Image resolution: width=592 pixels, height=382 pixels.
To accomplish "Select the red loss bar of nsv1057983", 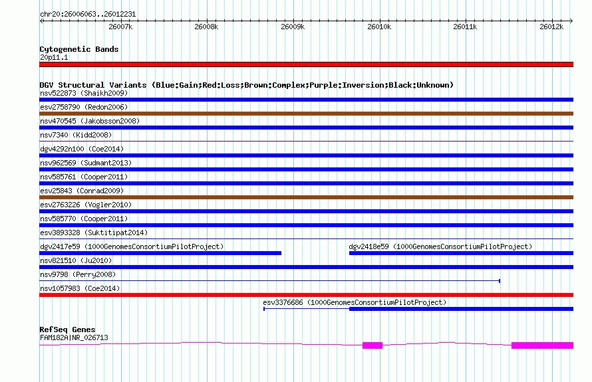I will 306,295.
